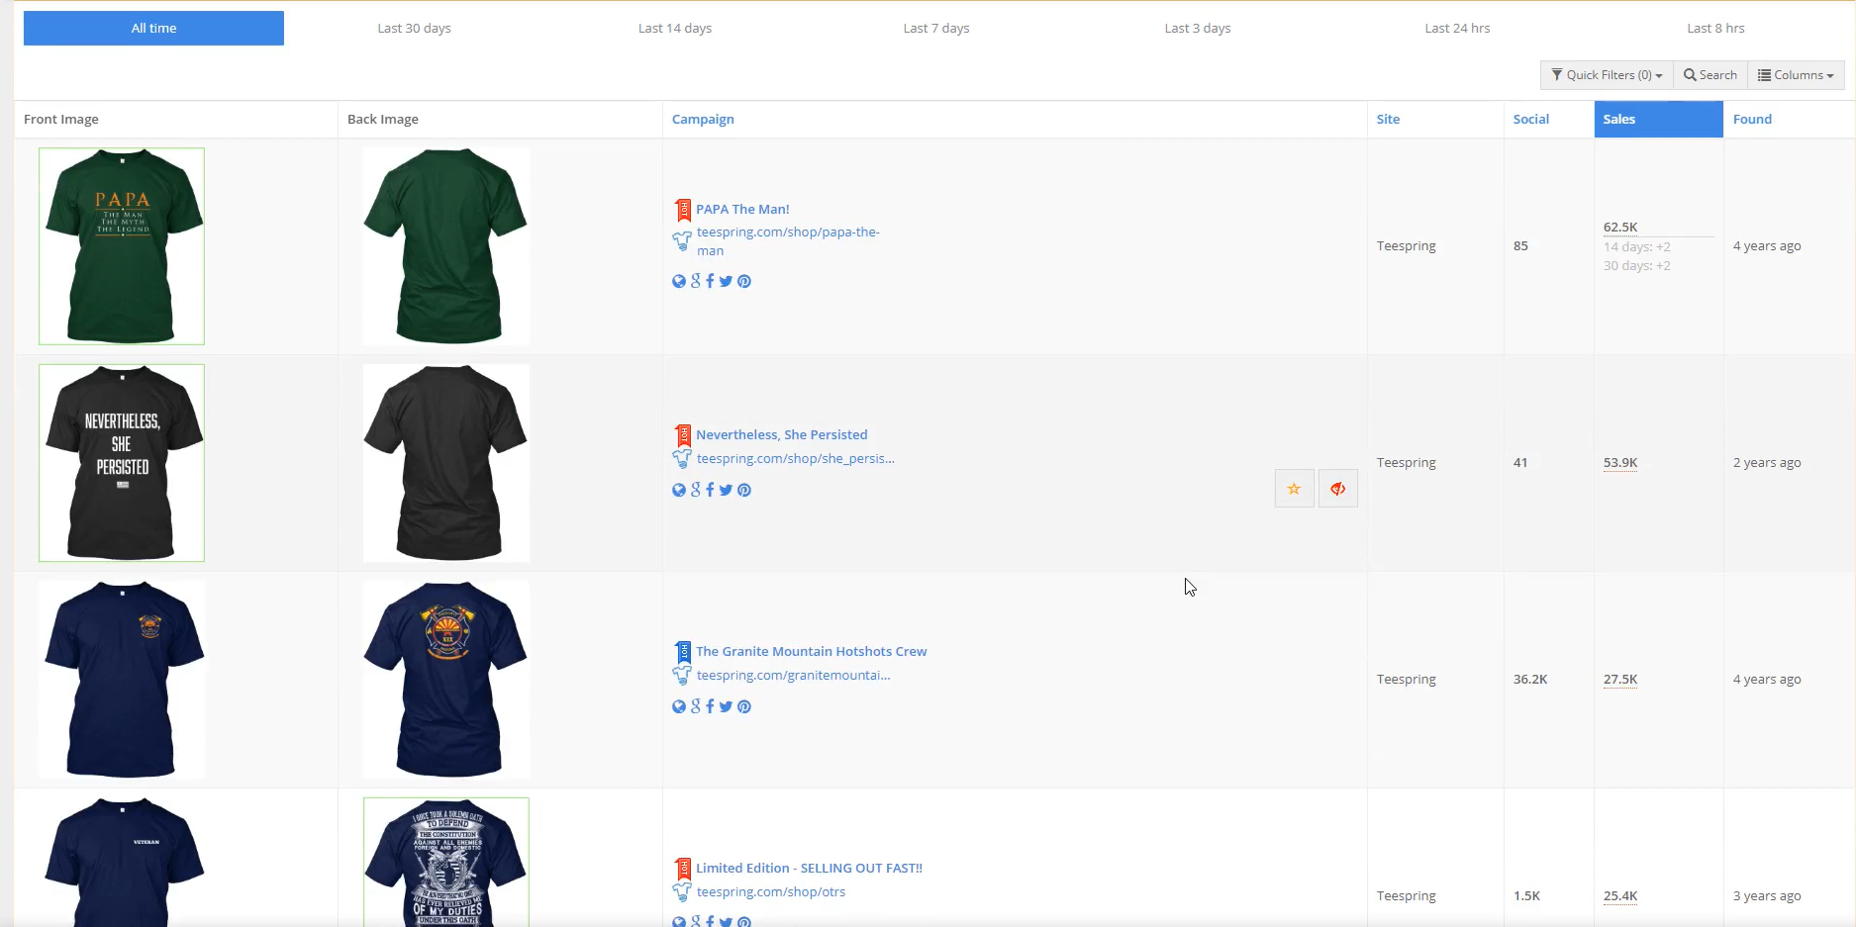Click the highlighted All time filter bar
The height and width of the screenshot is (927, 1856).
[x=153, y=28]
